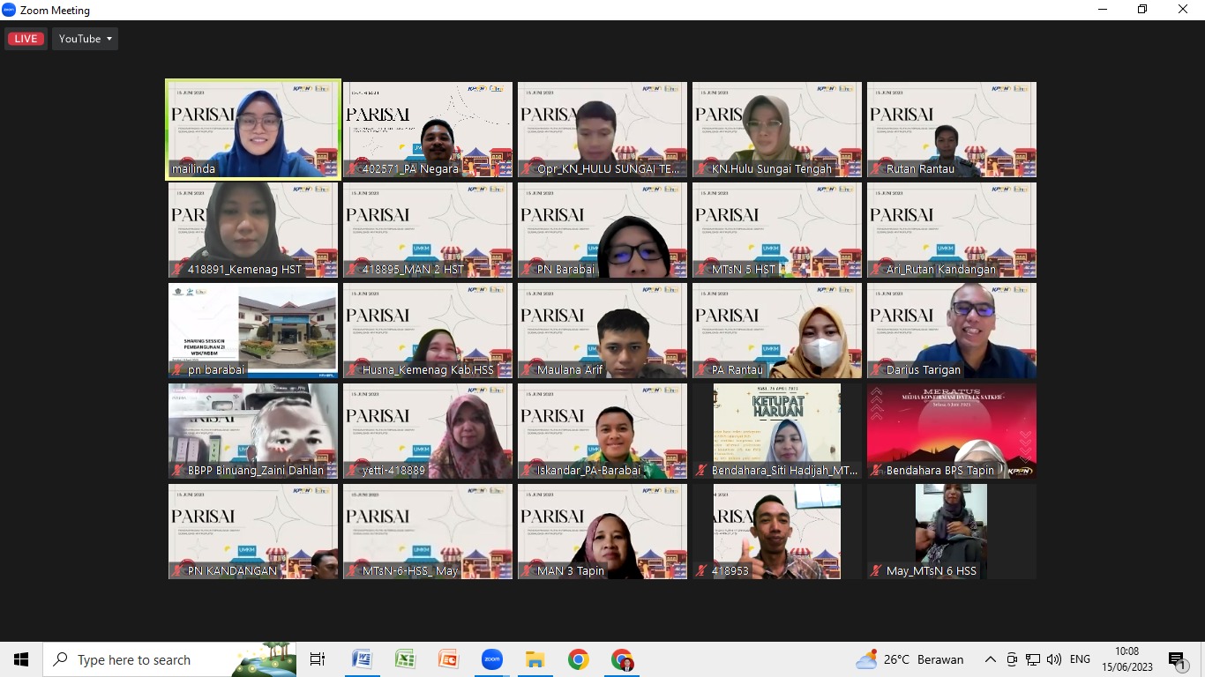Viewport: 1205px width, 677px height.
Task: Open the volume control tray icon
Action: 1053,659
